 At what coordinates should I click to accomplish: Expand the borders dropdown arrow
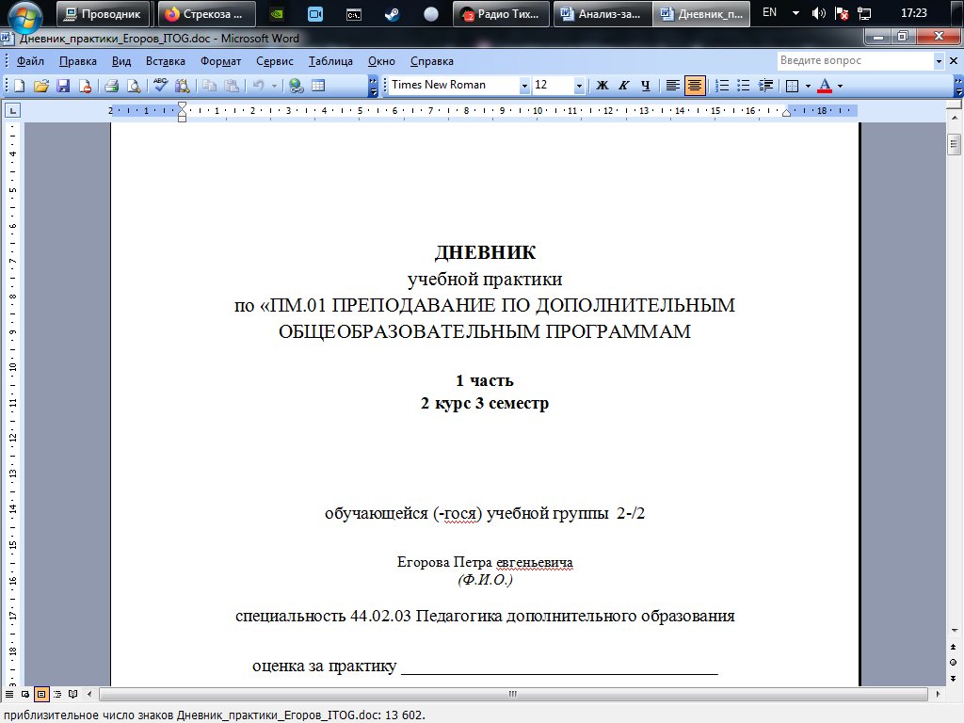tap(808, 86)
